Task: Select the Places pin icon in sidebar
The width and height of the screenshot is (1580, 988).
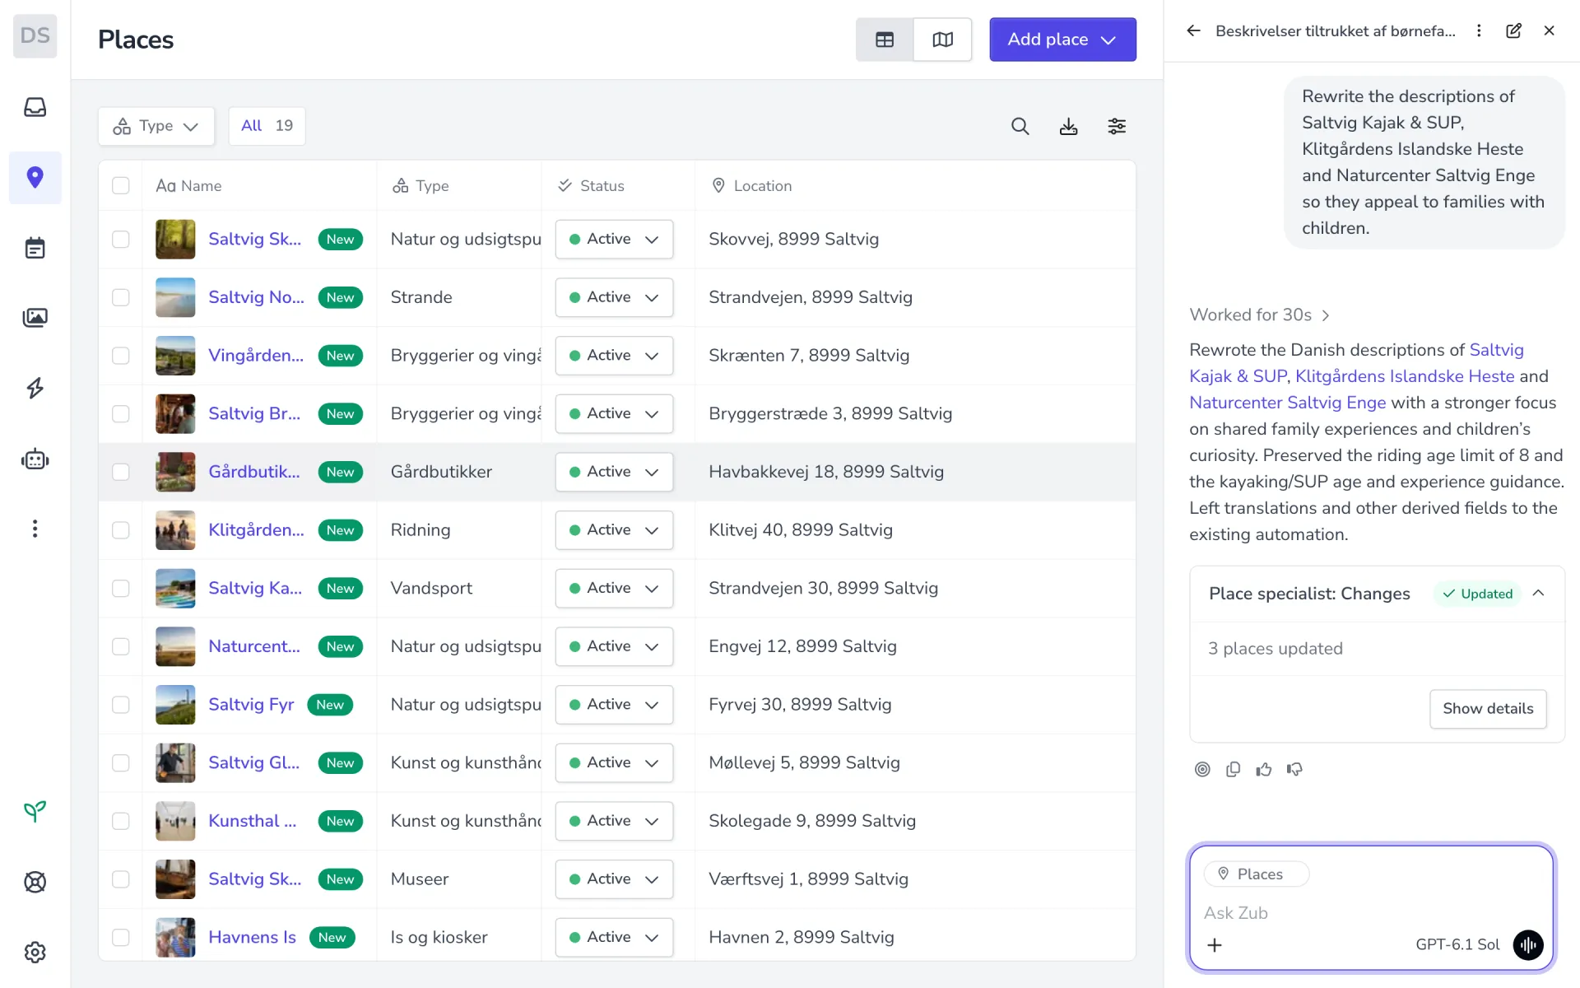Action: 35,177
